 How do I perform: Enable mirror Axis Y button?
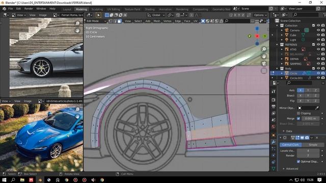coord(308,90)
